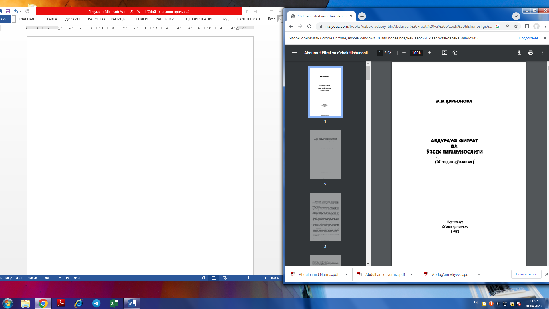Switch Word to read mode view
Image resolution: width=549 pixels, height=309 pixels.
point(203,278)
